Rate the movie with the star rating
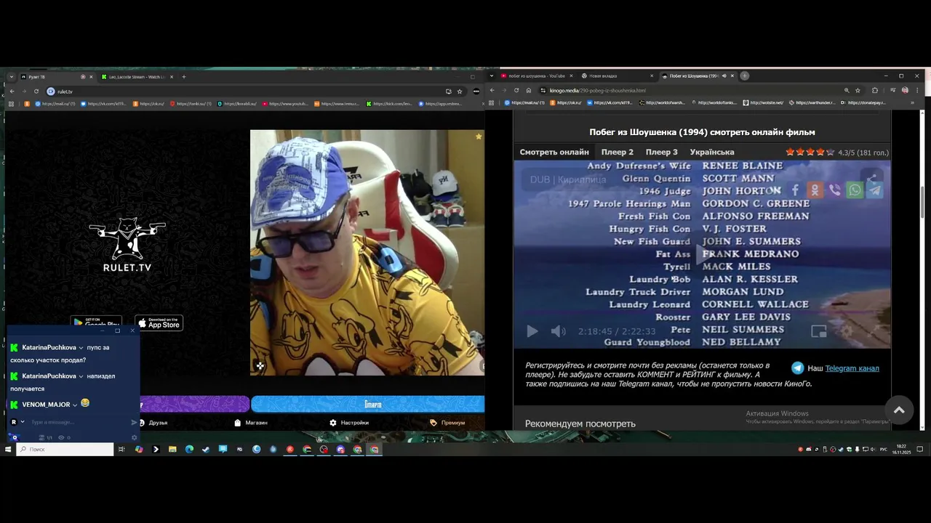This screenshot has height=523, width=931. (810, 152)
